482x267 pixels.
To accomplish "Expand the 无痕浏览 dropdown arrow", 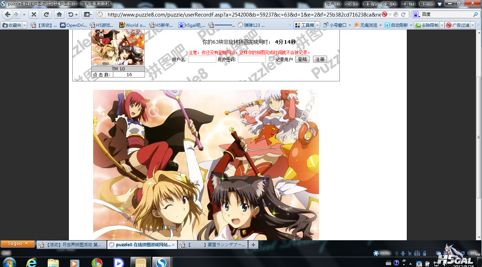I will click(380, 25).
